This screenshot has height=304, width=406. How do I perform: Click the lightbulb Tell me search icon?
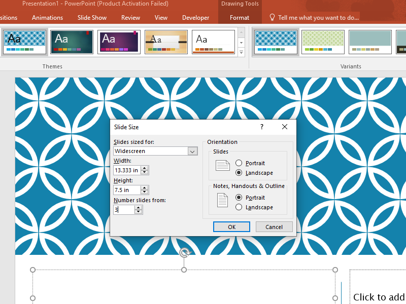272,18
